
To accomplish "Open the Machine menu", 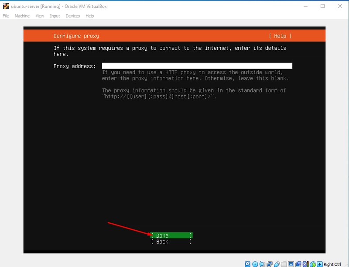I will (x=22, y=16).
